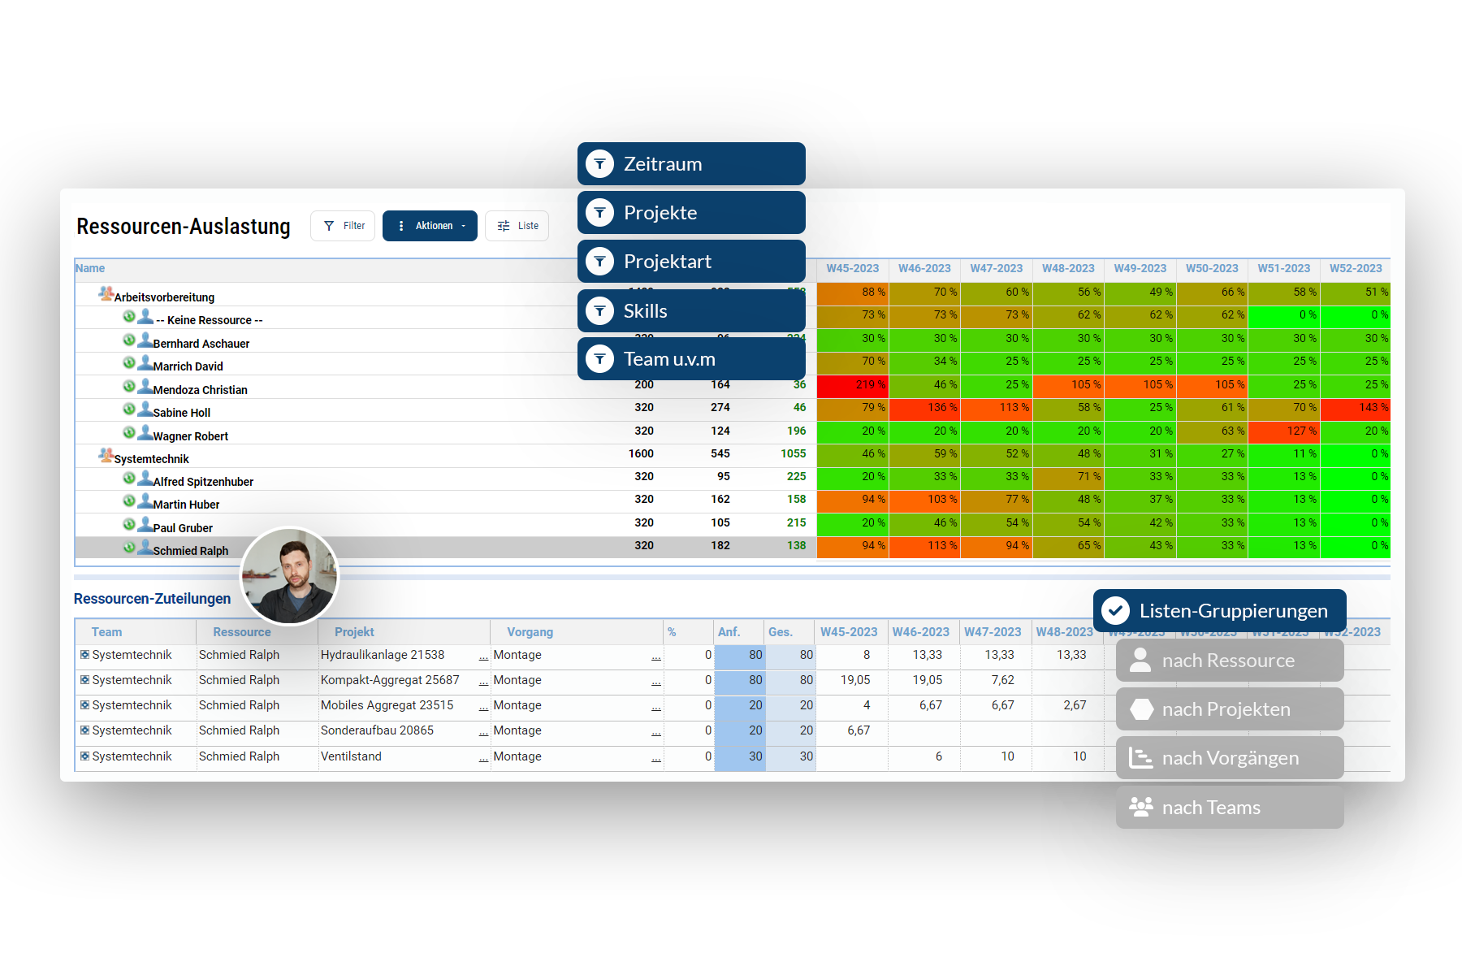Viewport: 1462px width, 975px height.
Task: Click the Listen-Gruppierungen checkmark icon
Action: tap(1115, 610)
